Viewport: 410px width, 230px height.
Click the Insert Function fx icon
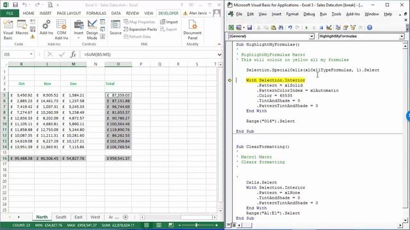[73, 54]
